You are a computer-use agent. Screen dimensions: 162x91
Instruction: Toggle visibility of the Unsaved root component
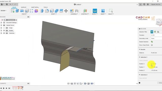[x=3, y=20]
